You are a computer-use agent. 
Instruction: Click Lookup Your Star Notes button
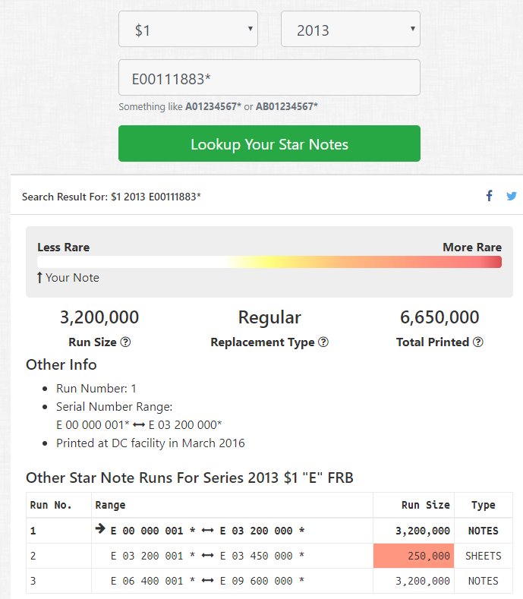coord(269,143)
